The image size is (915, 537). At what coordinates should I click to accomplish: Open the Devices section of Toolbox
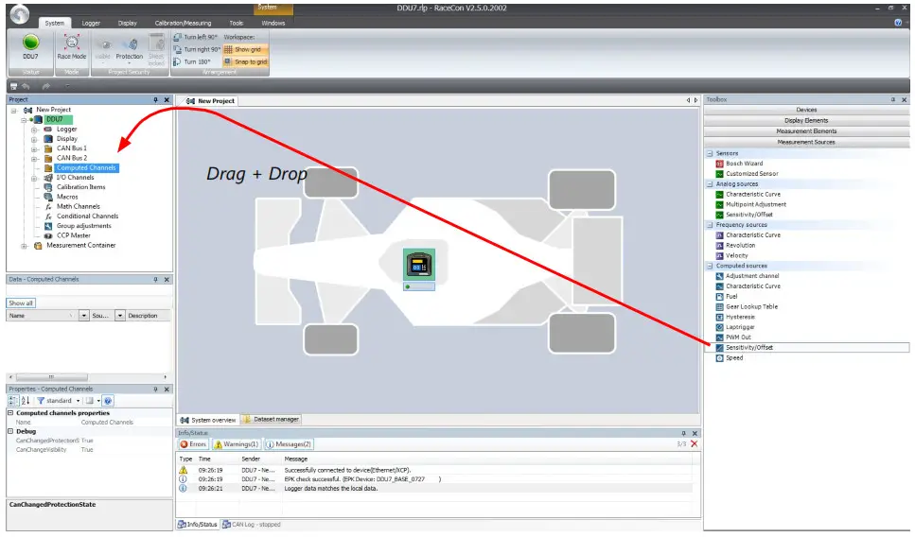click(x=806, y=111)
